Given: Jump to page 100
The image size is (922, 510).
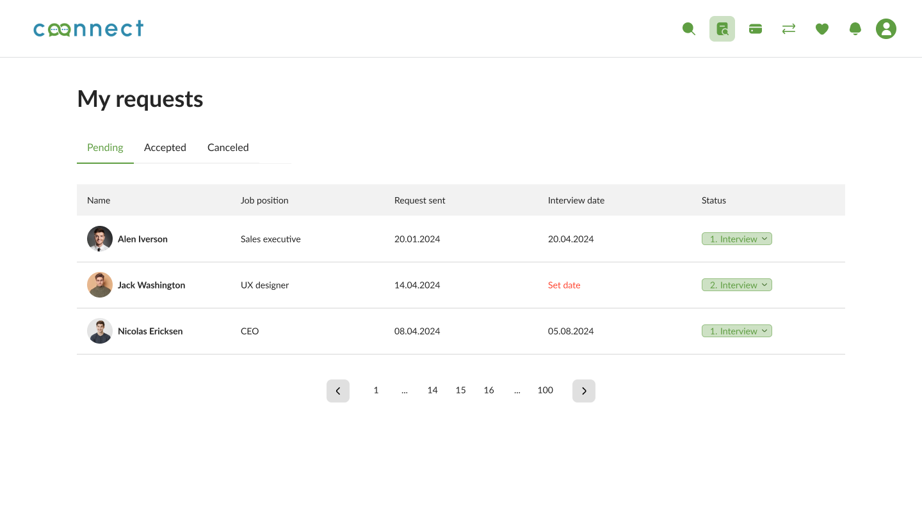Looking at the screenshot, I should (546, 390).
